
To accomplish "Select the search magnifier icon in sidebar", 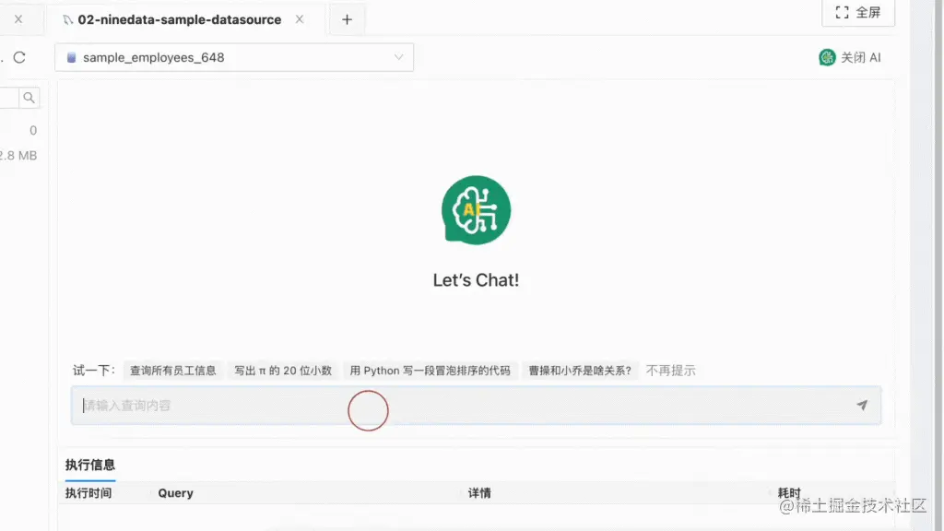I will coord(28,97).
